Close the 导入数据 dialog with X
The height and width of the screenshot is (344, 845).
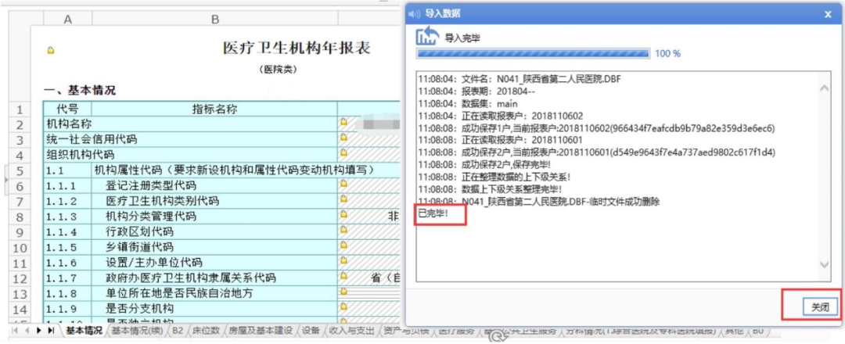(x=828, y=13)
